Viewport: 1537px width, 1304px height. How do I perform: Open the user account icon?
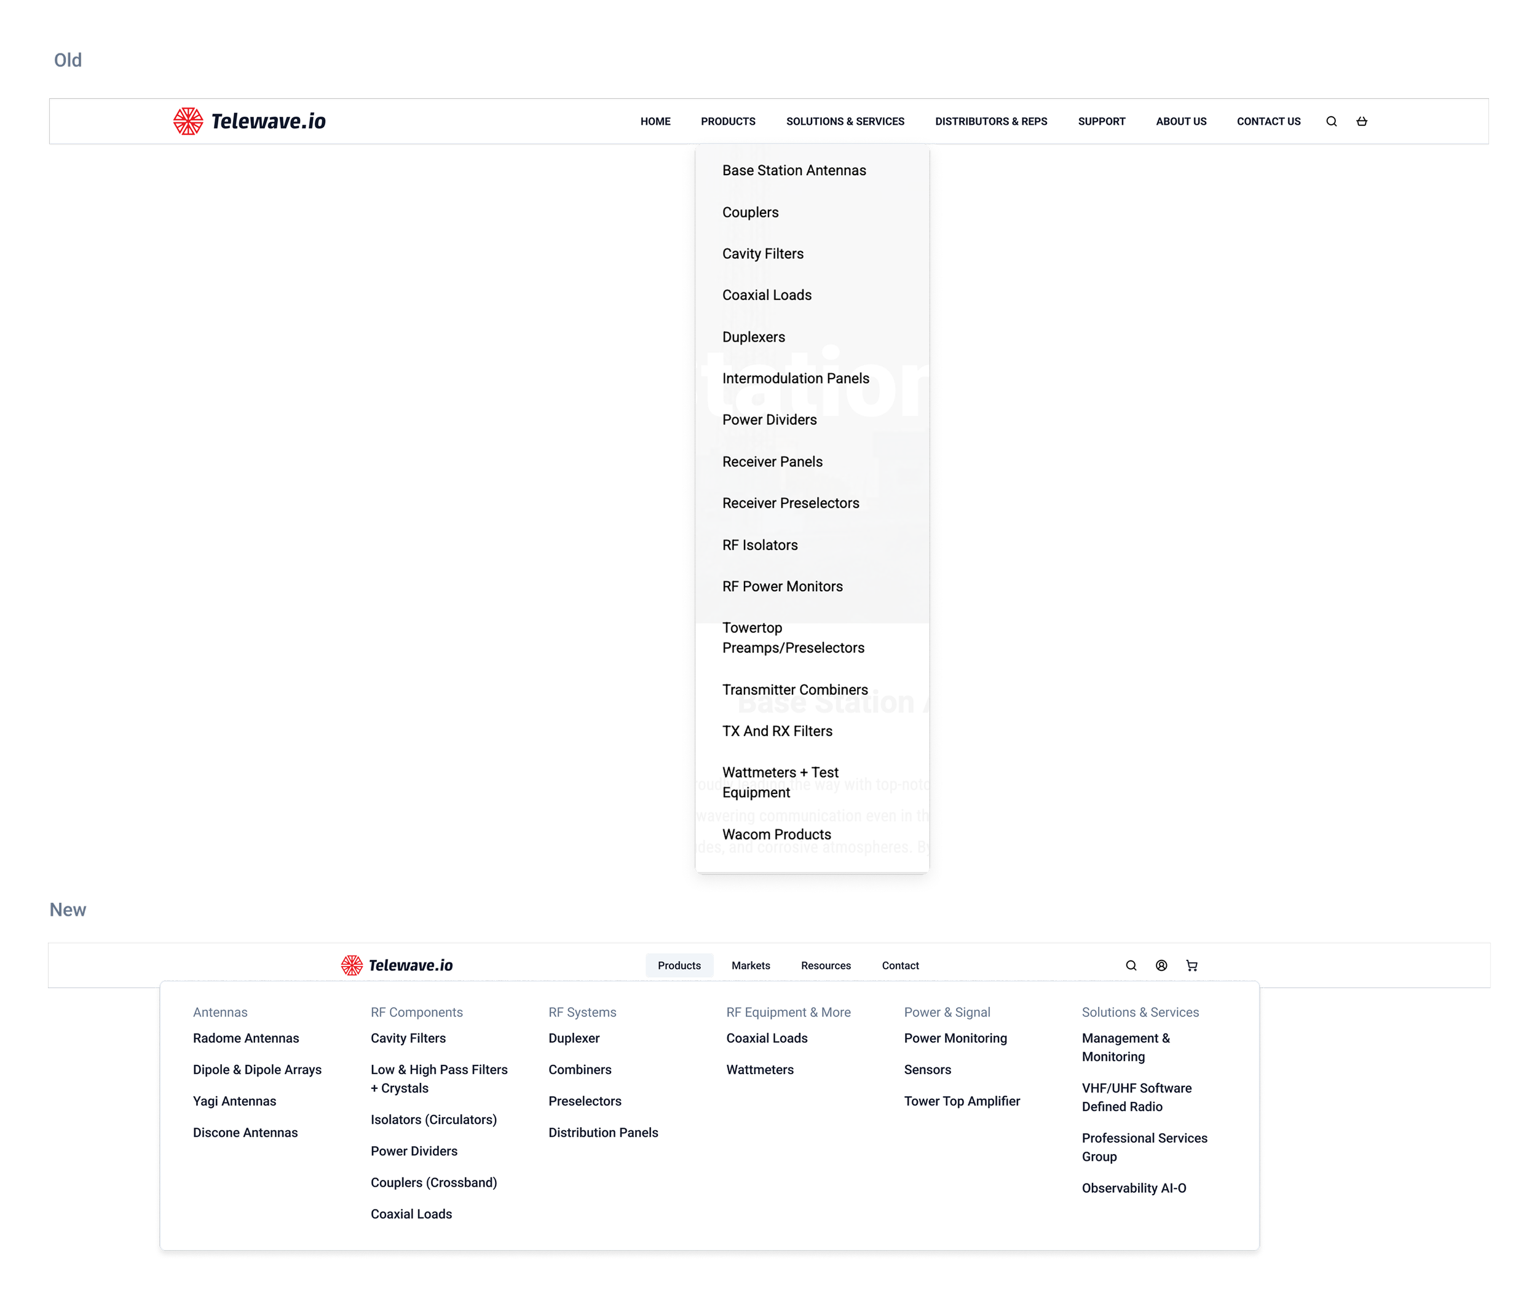tap(1161, 965)
